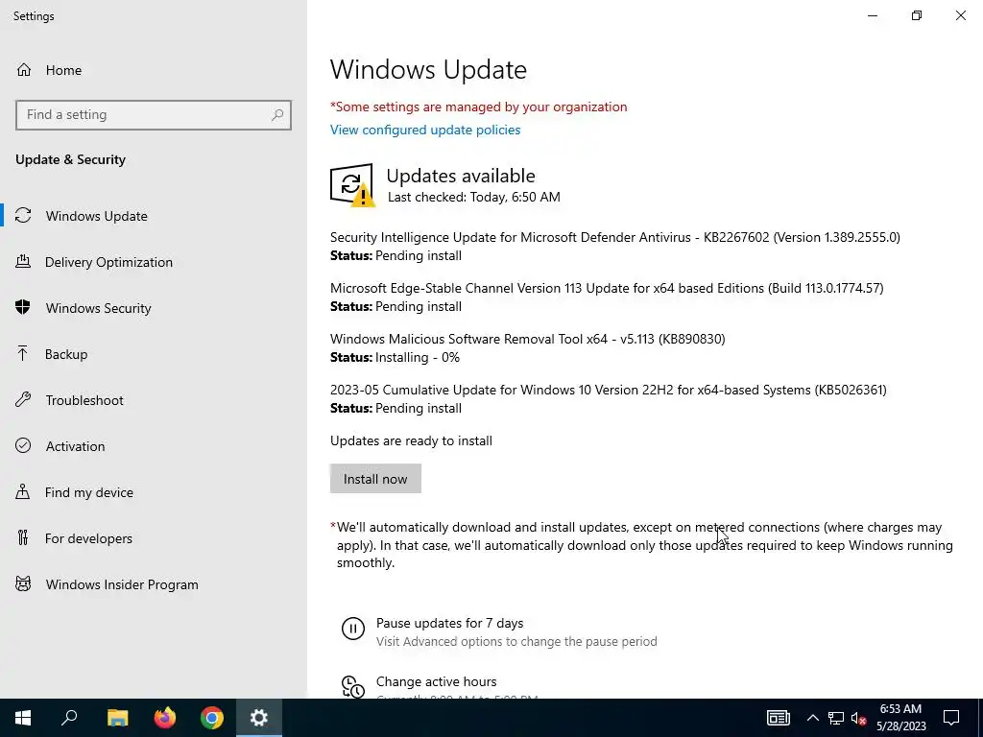Click the Windows Insider Program cat icon
This screenshot has height=737, width=983.
point(23,584)
